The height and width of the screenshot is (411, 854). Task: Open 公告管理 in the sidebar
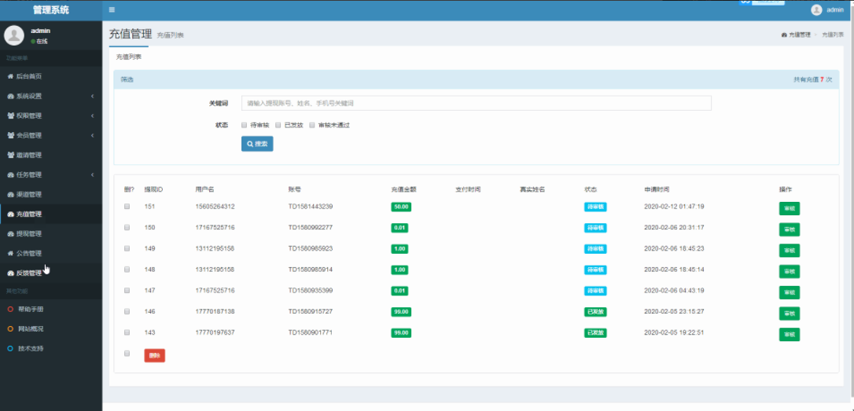(28, 253)
